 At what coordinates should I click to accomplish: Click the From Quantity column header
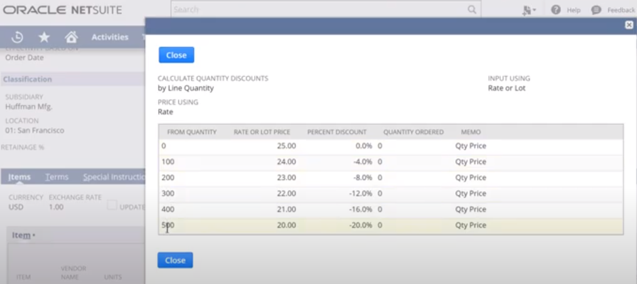192,132
